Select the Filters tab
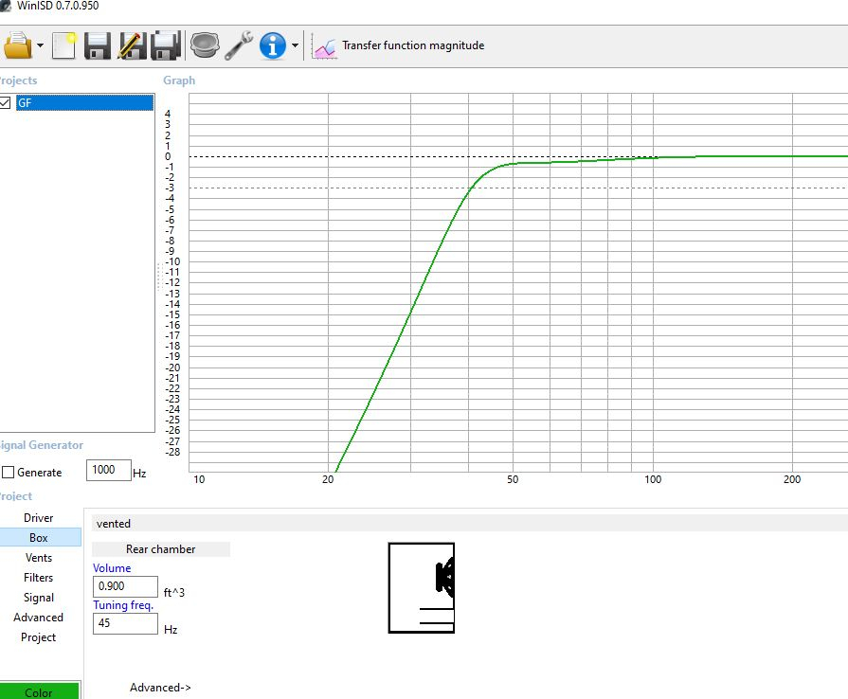The height and width of the screenshot is (699, 848). [39, 578]
